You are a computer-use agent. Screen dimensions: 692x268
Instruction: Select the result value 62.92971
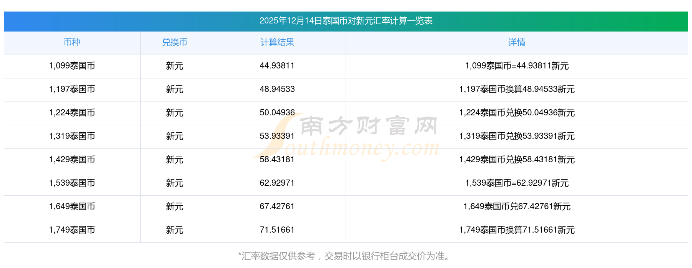click(277, 183)
